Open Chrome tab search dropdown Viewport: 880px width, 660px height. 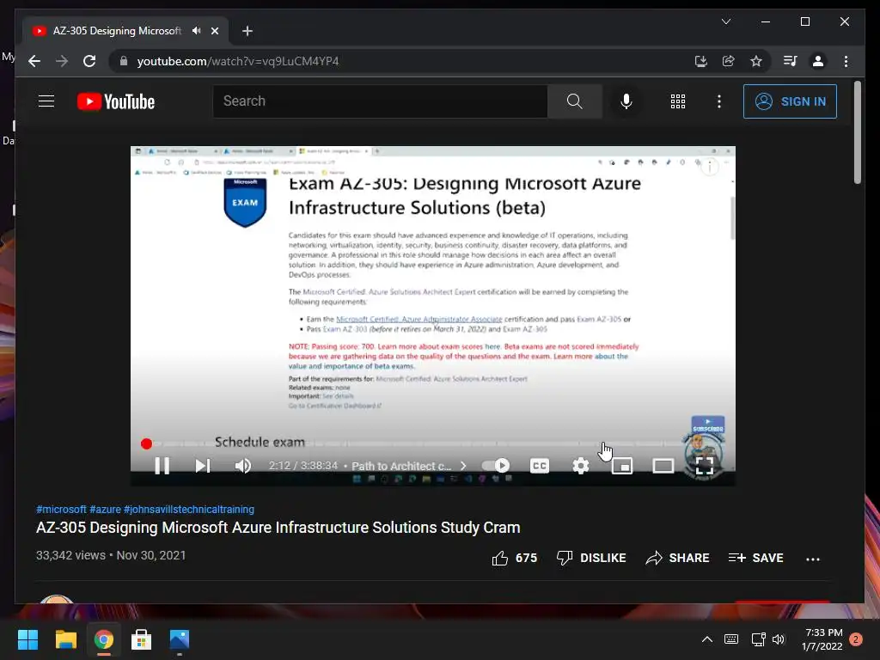point(725,21)
